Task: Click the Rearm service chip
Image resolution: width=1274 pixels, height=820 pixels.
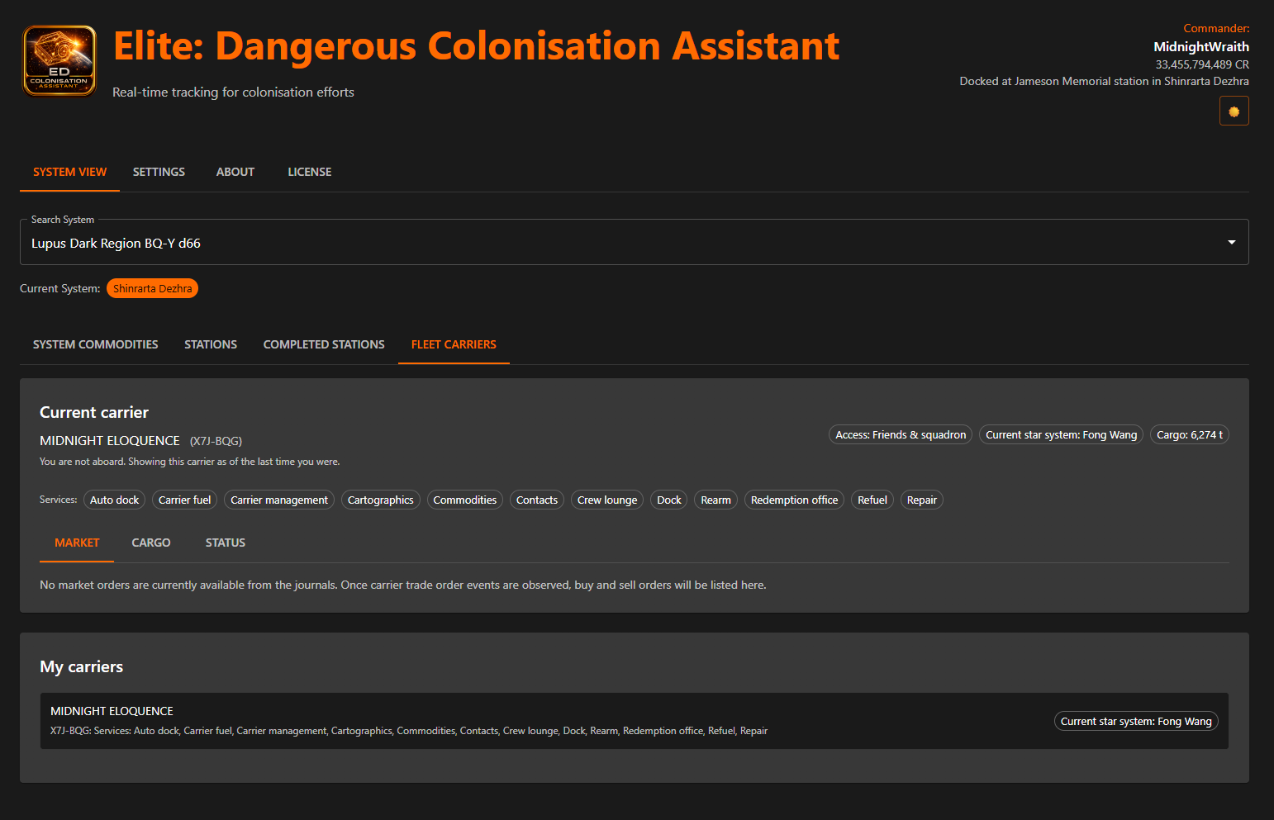Action: click(x=715, y=500)
